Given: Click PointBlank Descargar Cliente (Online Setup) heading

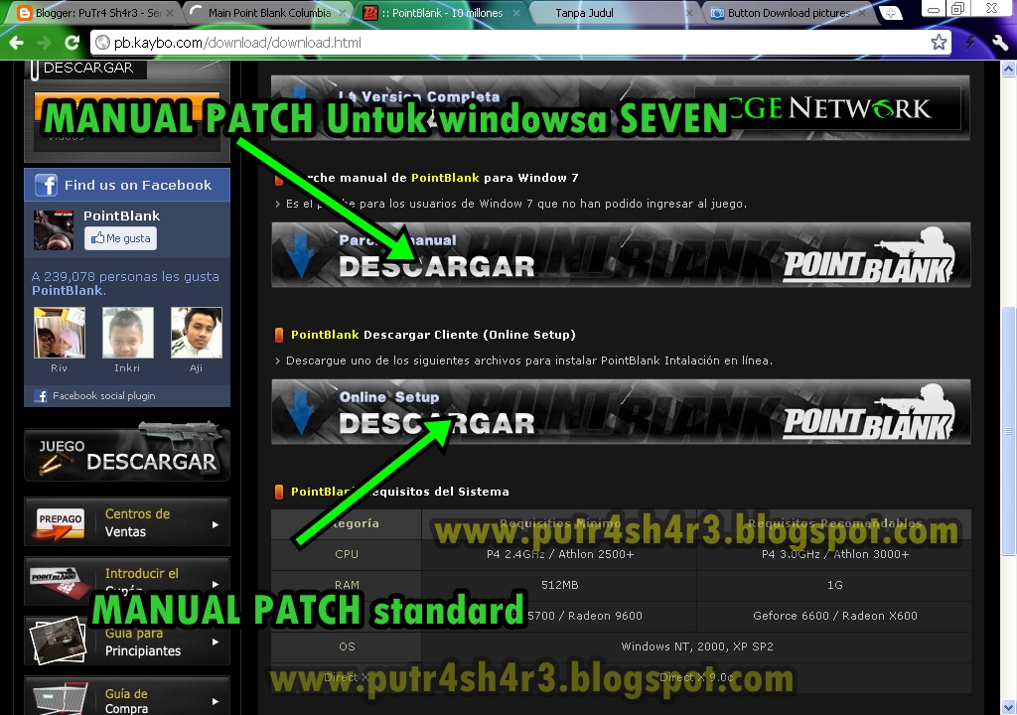Looking at the screenshot, I should [433, 335].
